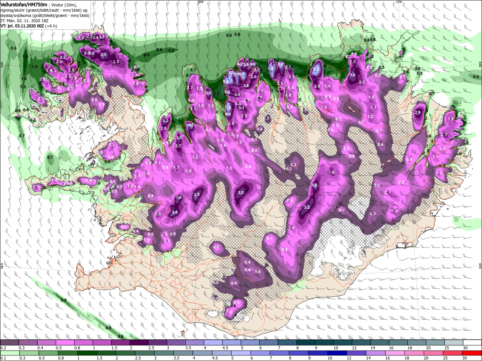Click the 5.6 precipitation value on the map
Image resolution: width=482 pixels, height=361 pixels.
pyautogui.click(x=226, y=82)
